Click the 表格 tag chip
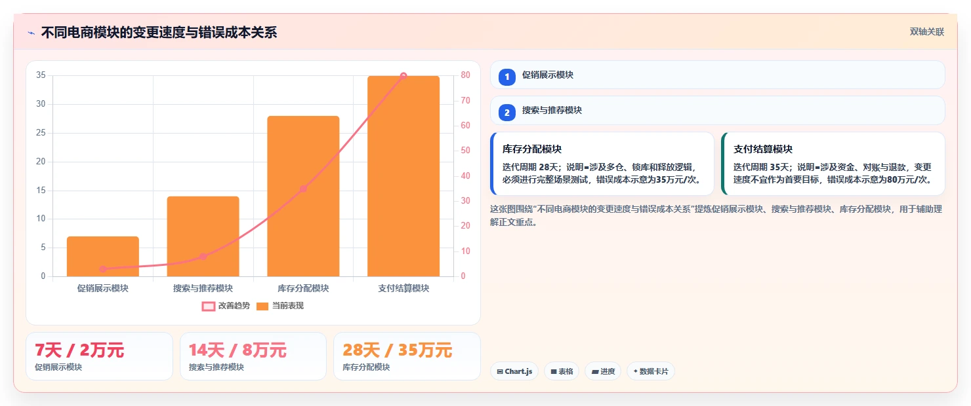971x406 pixels. [562, 371]
